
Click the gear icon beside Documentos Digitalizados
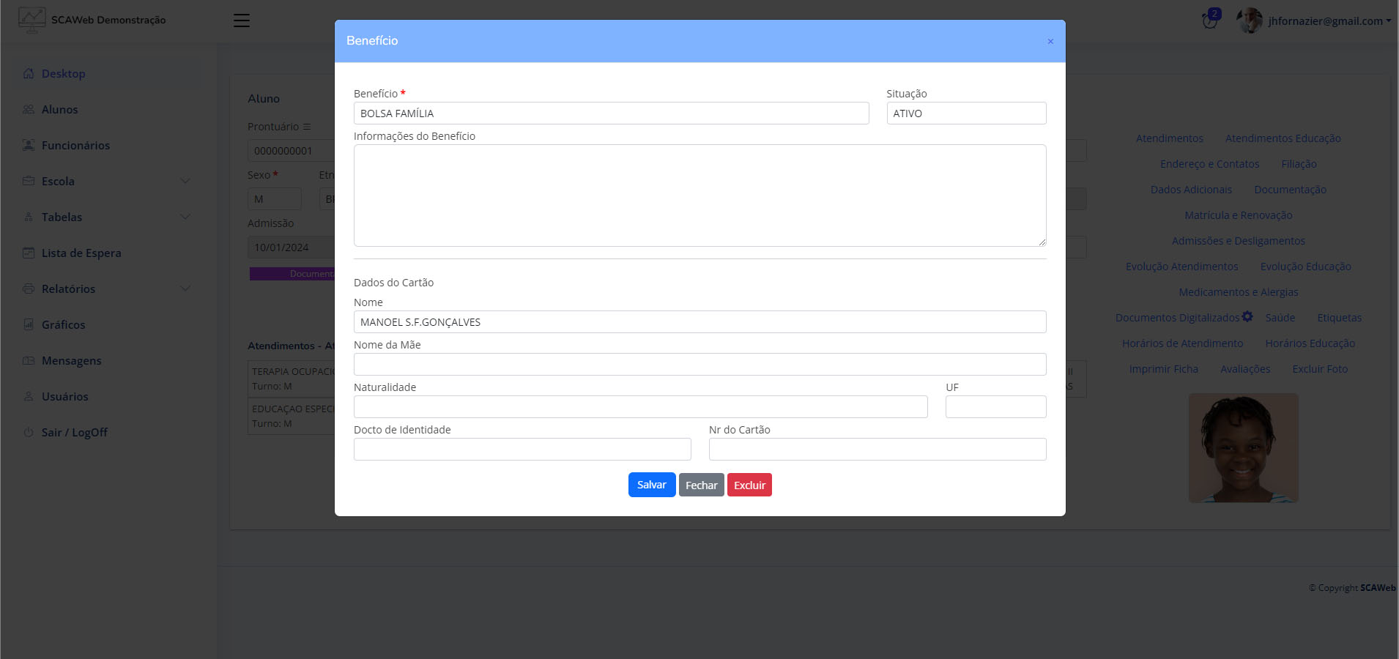pyautogui.click(x=1247, y=317)
